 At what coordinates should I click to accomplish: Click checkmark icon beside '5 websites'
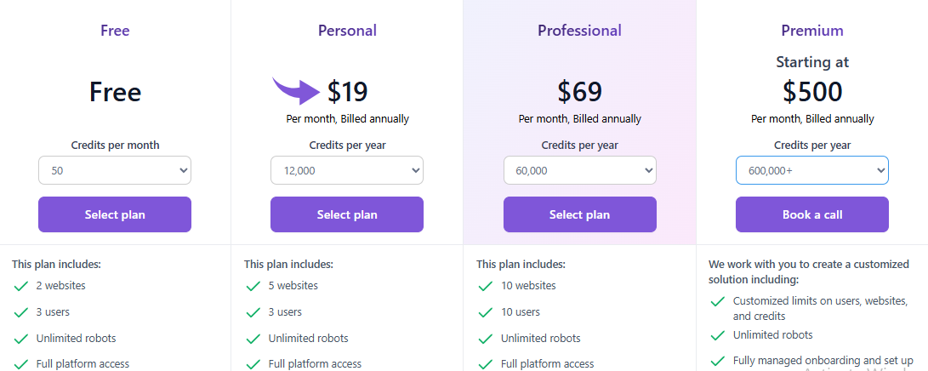[x=253, y=286]
